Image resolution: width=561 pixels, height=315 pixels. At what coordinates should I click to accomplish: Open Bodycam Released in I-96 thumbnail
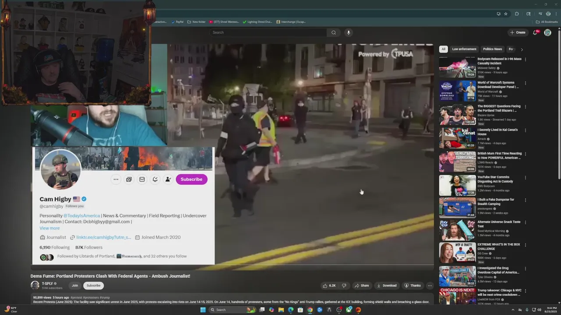point(458,67)
